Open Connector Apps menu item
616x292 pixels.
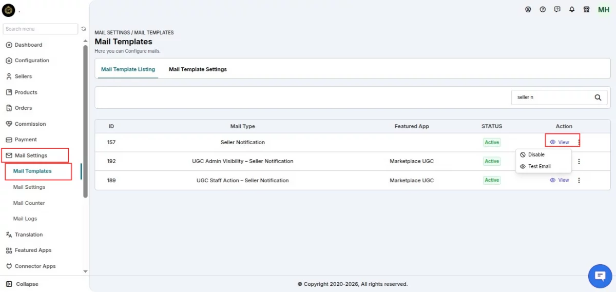(35, 266)
